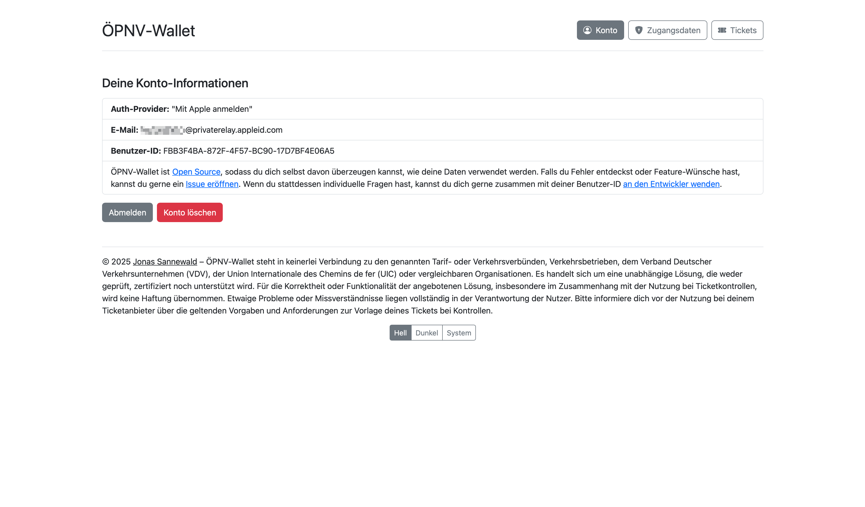Click the person icon in the Konto button
The height and width of the screenshot is (507, 865).
coord(587,30)
